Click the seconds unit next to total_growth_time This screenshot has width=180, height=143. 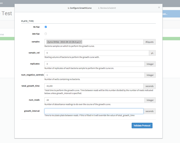click(149, 86)
